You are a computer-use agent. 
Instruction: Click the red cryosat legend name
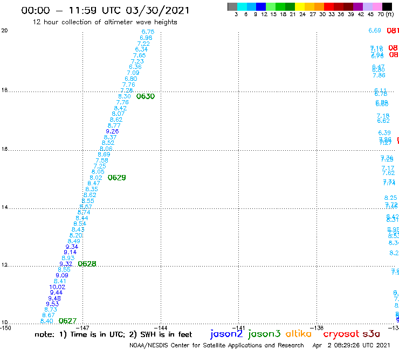tap(341, 334)
